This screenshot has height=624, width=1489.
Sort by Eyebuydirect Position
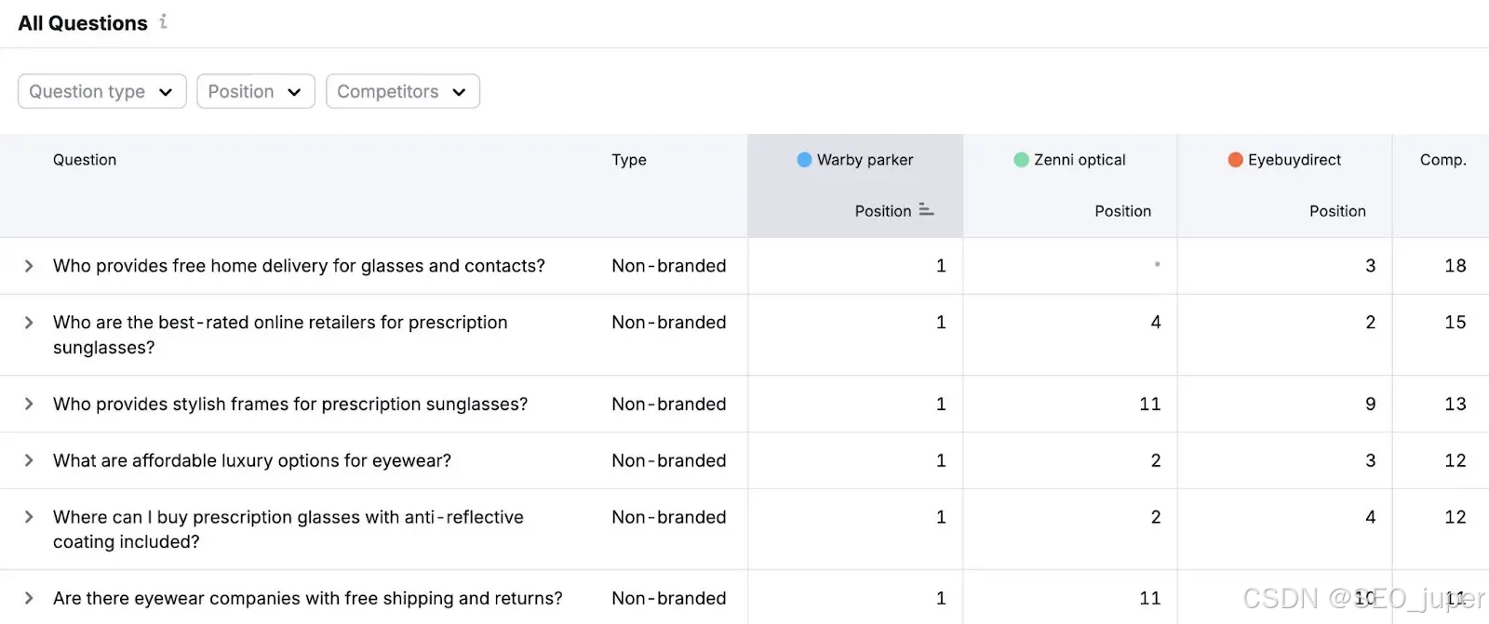(x=1337, y=211)
